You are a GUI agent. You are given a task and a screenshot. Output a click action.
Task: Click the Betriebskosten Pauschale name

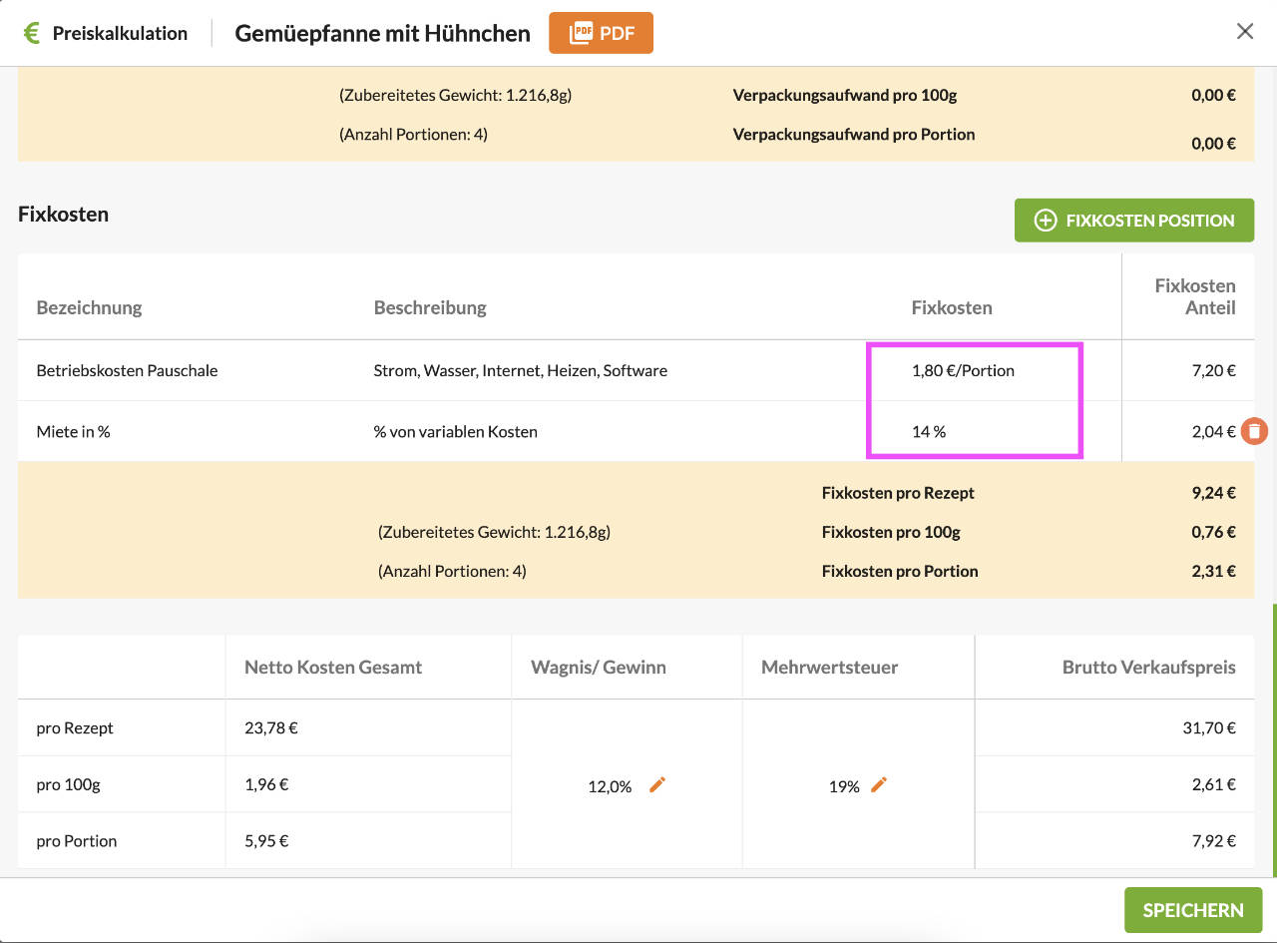(x=127, y=370)
